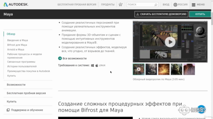Viewport: 213px width, 119px height.
Task: Open Bifrost для Maya sidebar link
Action: click(x=17, y=45)
